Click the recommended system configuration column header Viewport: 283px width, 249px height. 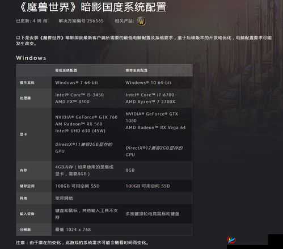point(137,70)
